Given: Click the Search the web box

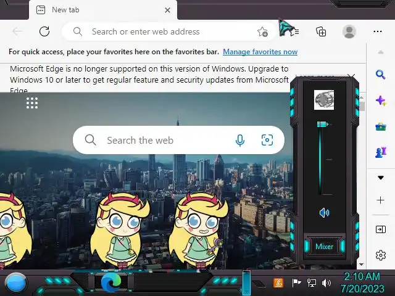Looking at the screenshot, I should pyautogui.click(x=178, y=140).
